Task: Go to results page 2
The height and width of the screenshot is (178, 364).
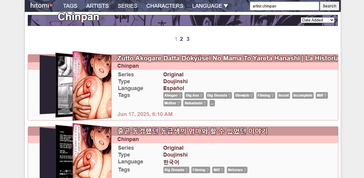Action: tap(181, 39)
